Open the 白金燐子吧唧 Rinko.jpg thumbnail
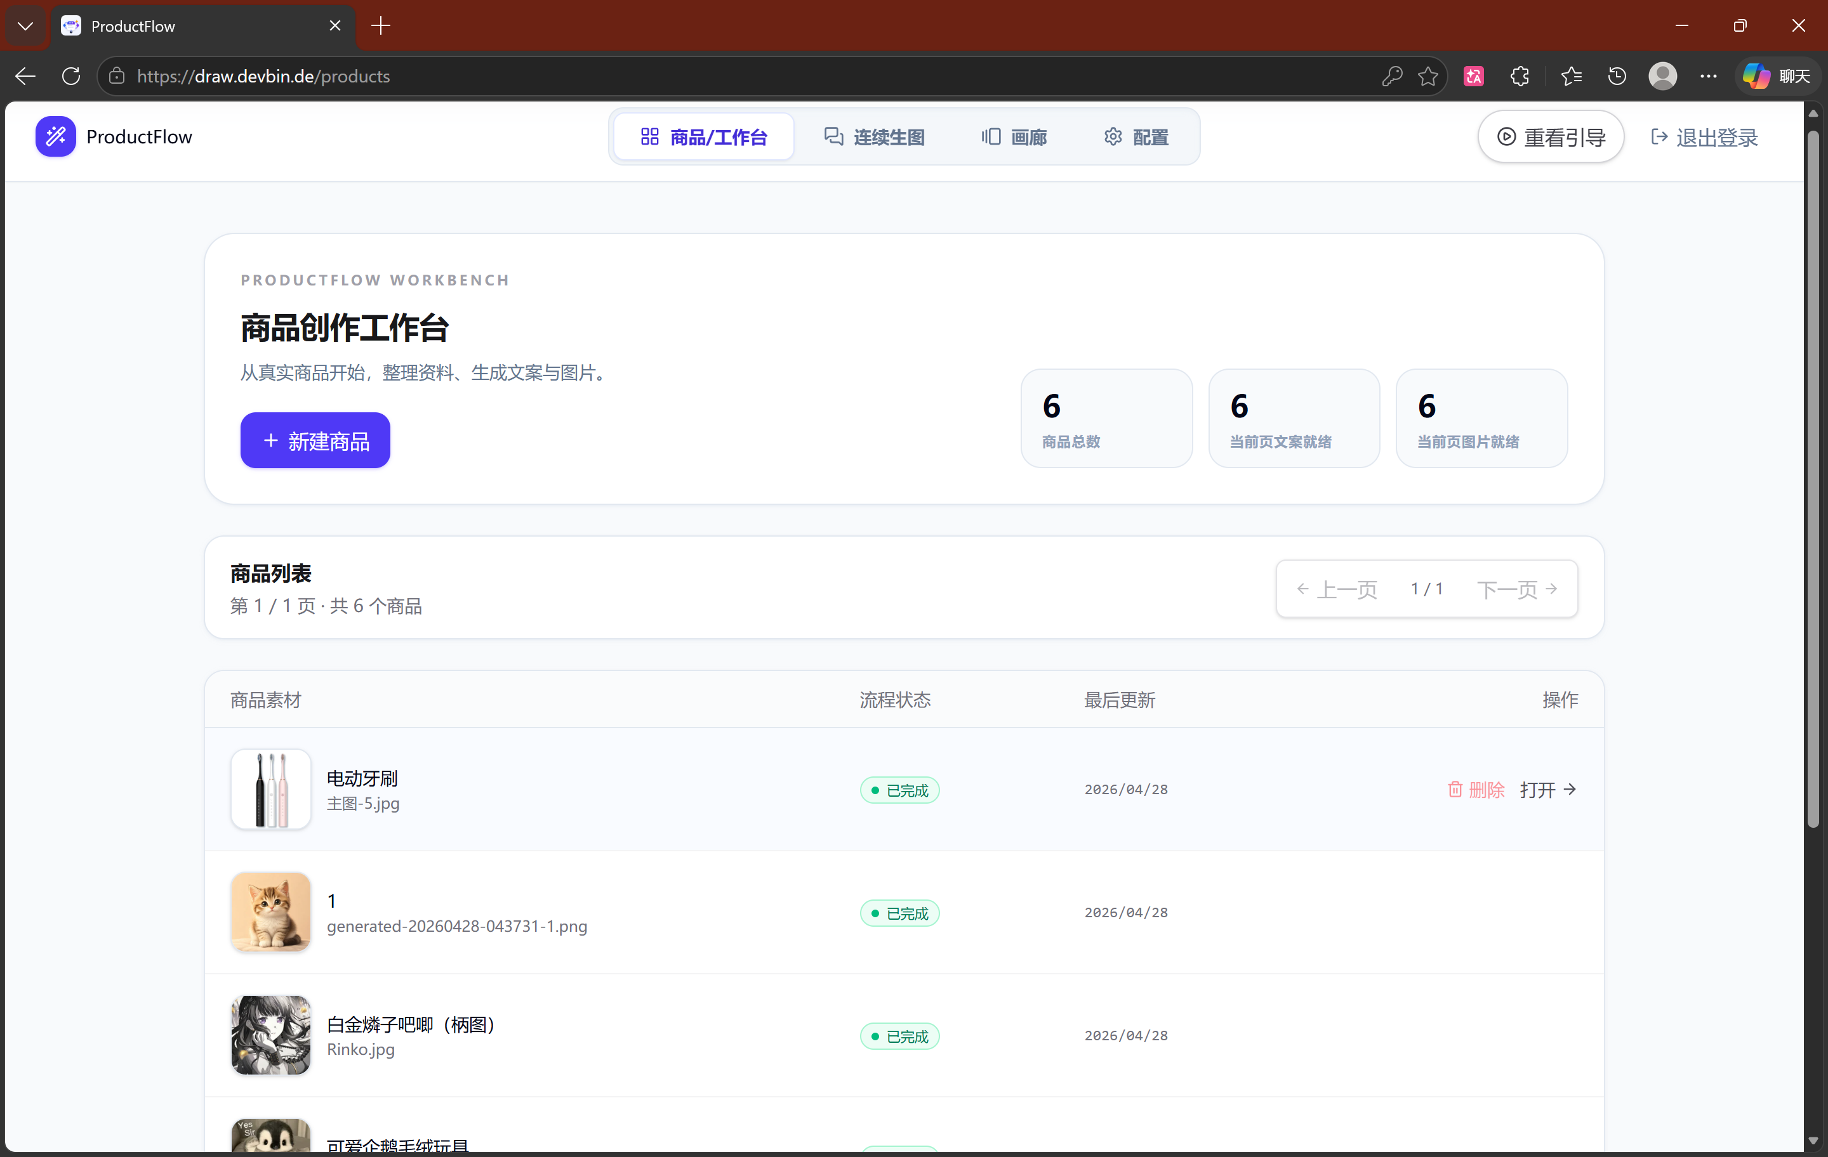Viewport: 1828px width, 1157px height. coord(271,1036)
